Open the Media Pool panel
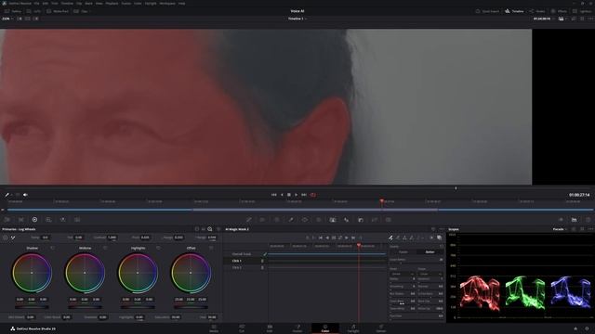 coord(58,11)
